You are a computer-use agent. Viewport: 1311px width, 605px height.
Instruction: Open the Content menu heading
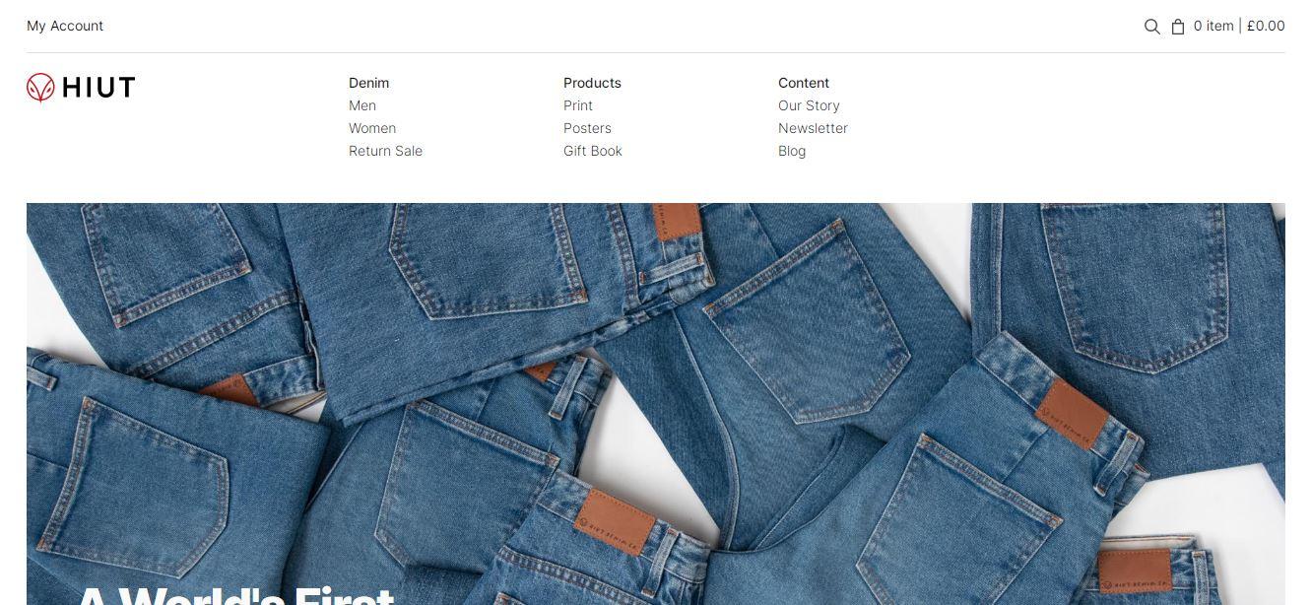click(x=804, y=83)
